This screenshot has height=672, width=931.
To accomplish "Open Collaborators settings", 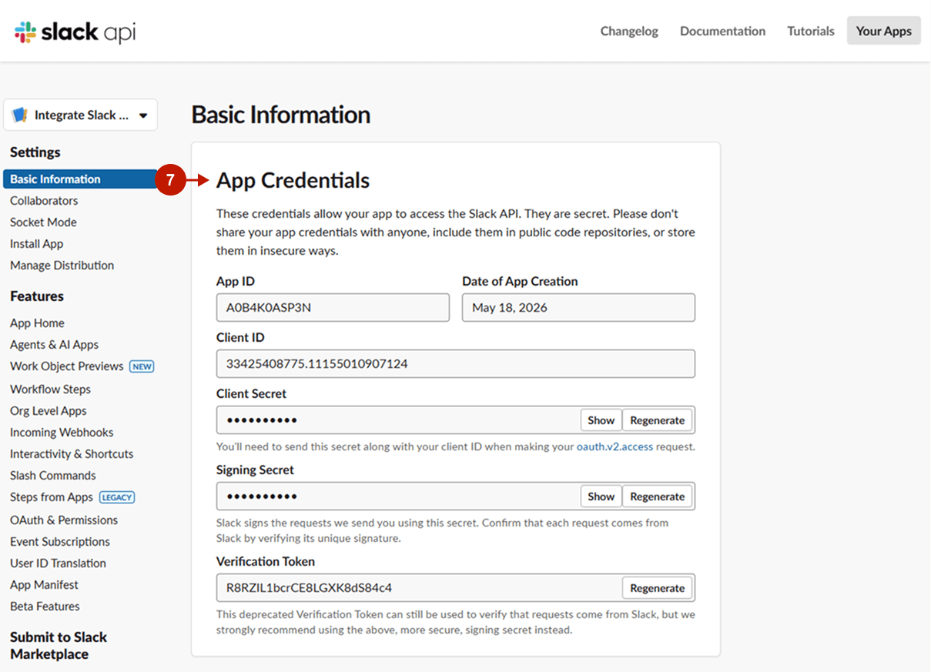I will pos(44,201).
